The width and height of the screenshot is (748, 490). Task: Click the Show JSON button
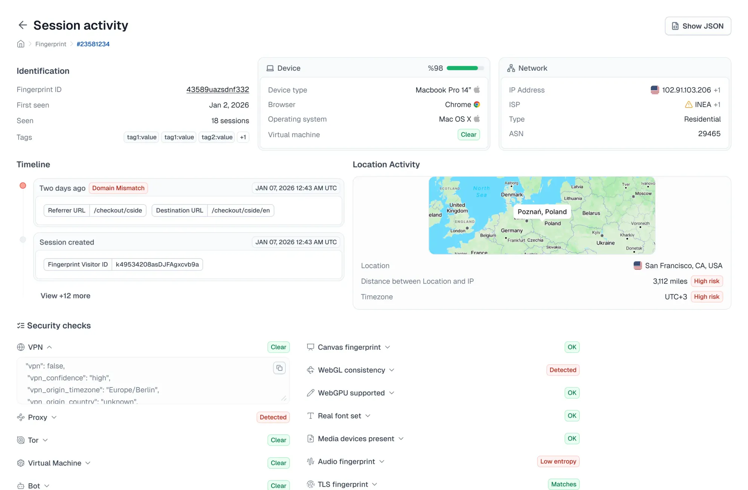698,26
